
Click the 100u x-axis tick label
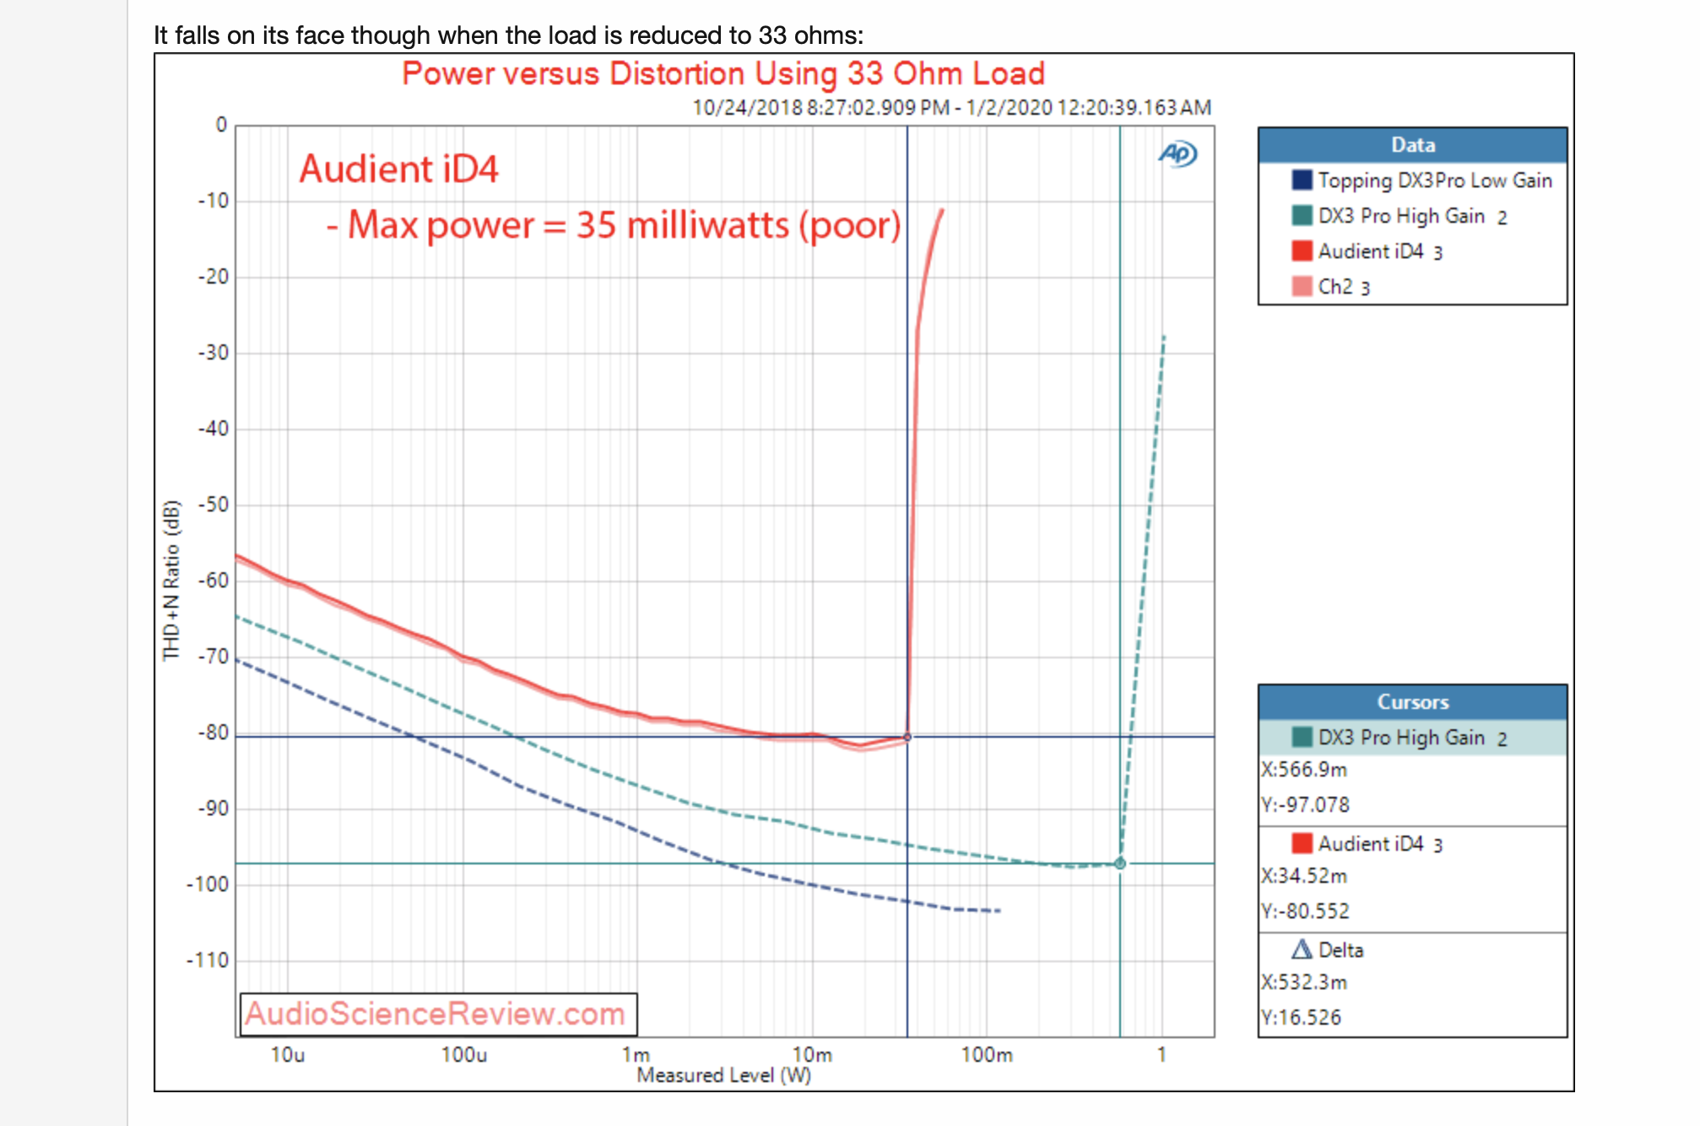(464, 1055)
